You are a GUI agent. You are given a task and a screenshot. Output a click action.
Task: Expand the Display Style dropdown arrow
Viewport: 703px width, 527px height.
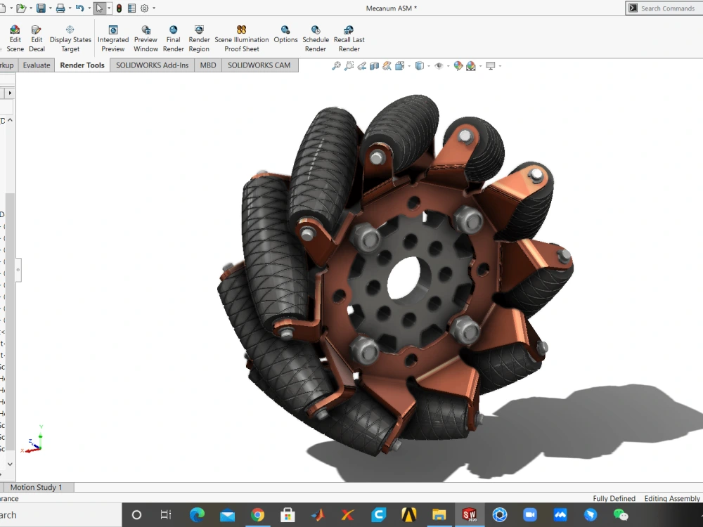point(429,66)
